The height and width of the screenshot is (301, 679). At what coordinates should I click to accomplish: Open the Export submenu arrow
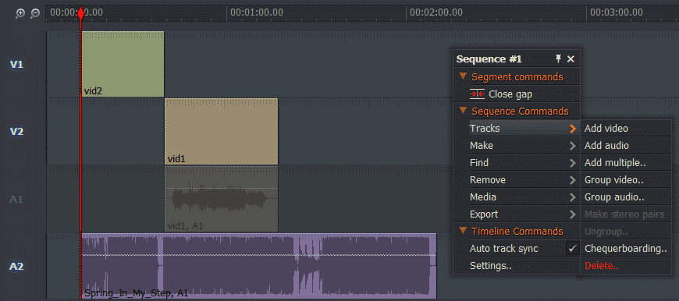coord(573,214)
